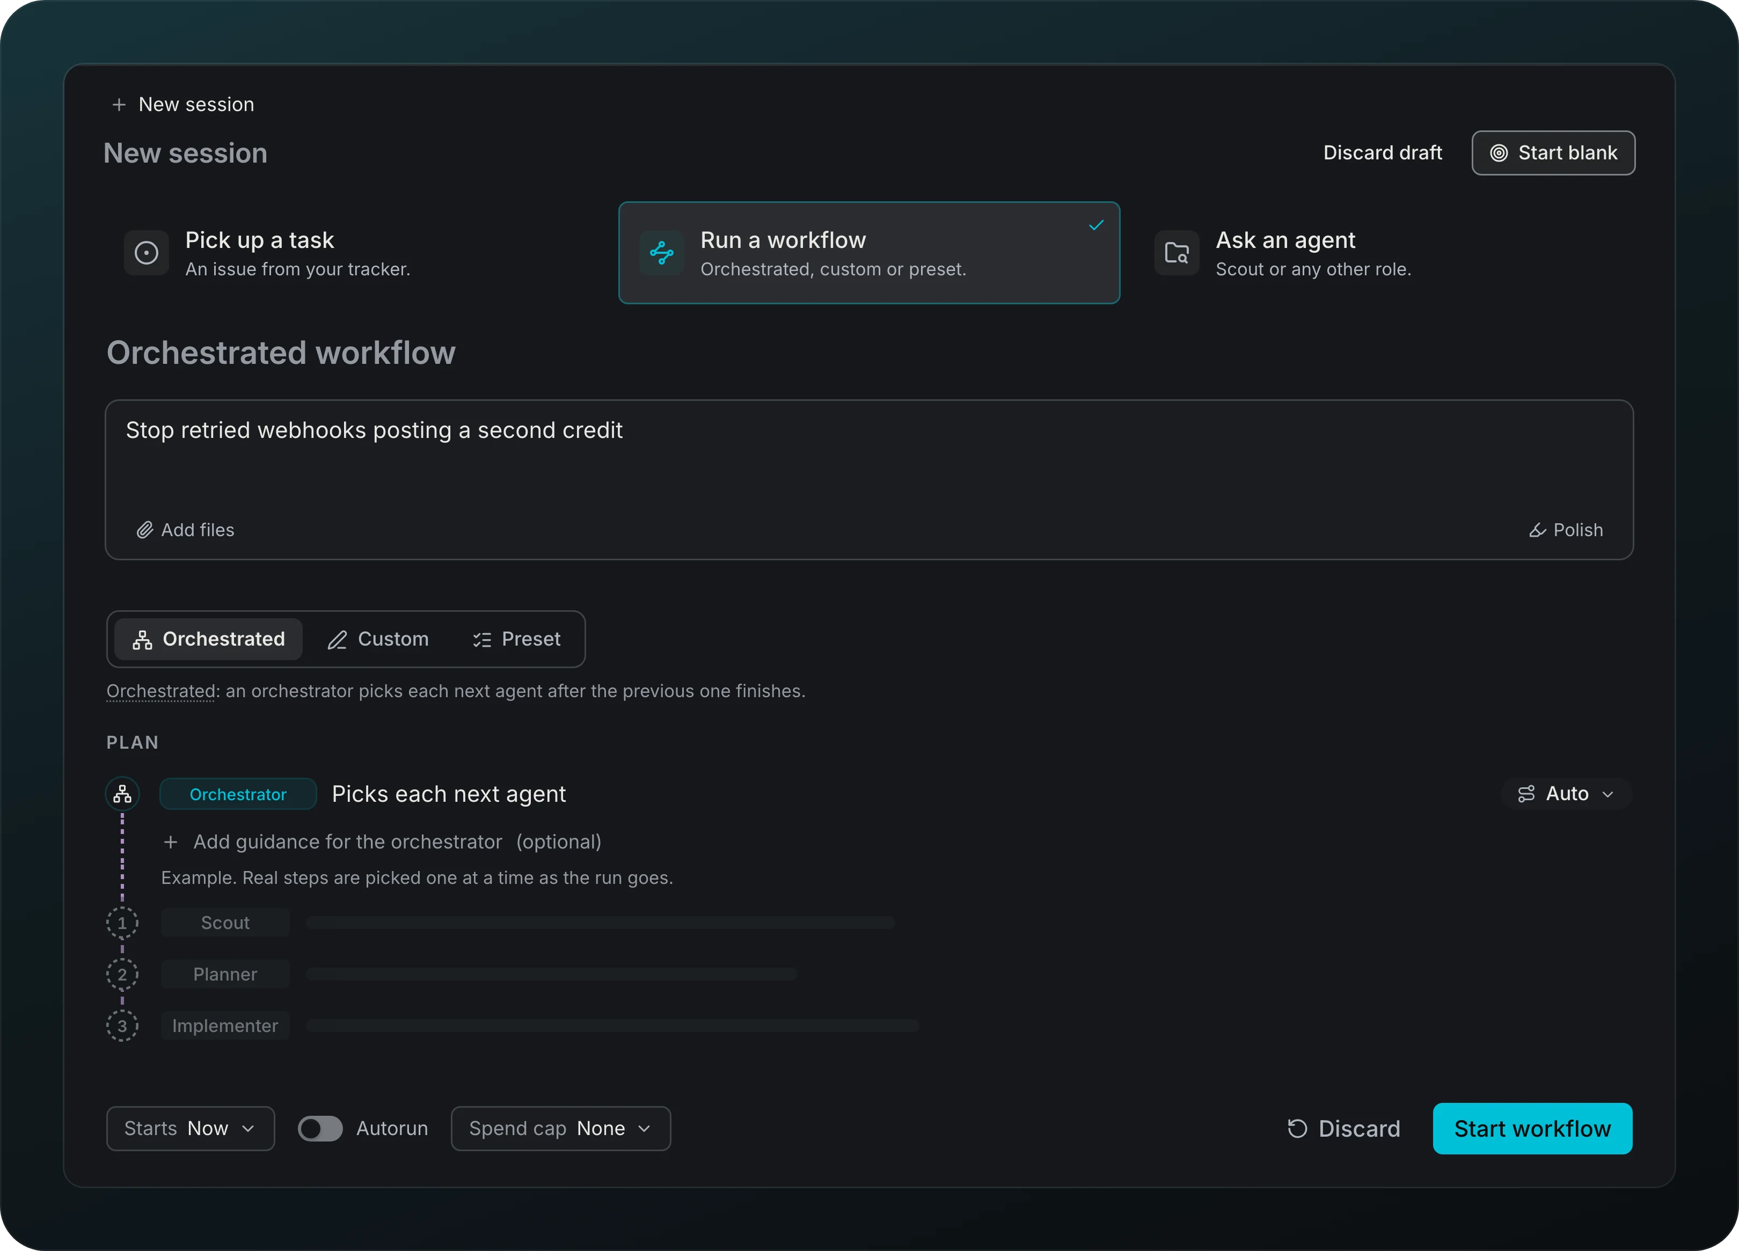This screenshot has width=1739, height=1251.
Task: Click the Orchestrator badge
Action: [238, 794]
